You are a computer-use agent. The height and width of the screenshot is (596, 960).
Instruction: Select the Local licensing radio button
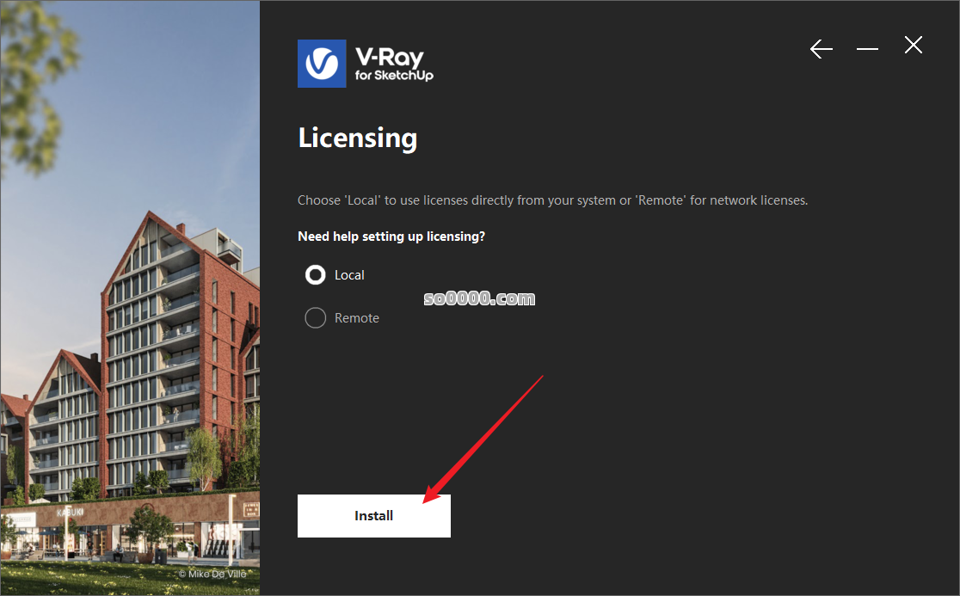tap(316, 275)
